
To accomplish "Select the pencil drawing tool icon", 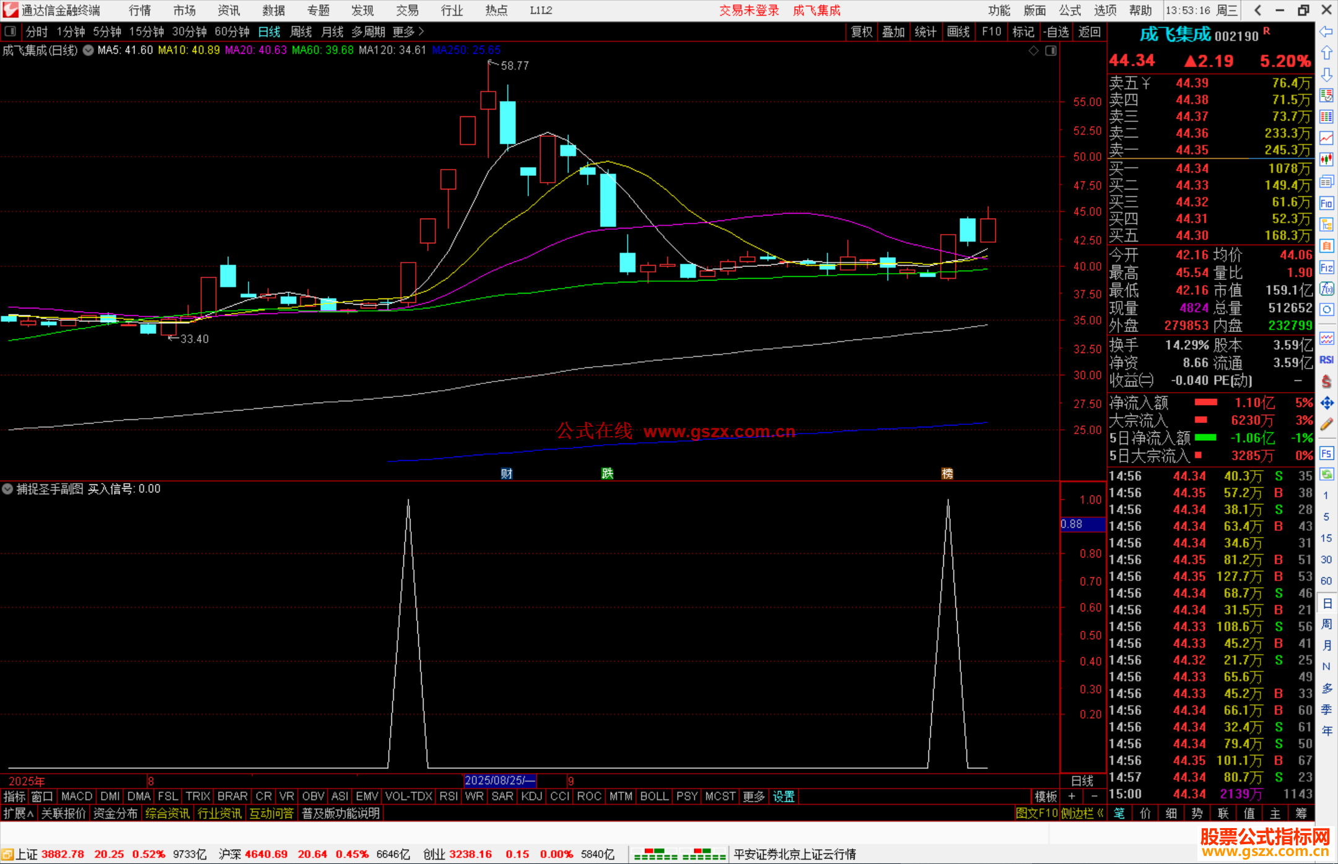I will point(1326,425).
